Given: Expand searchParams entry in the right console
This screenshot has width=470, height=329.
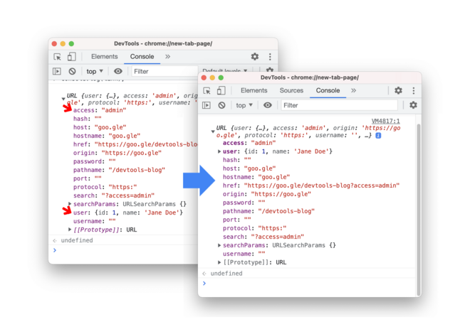Looking at the screenshot, I should [219, 245].
